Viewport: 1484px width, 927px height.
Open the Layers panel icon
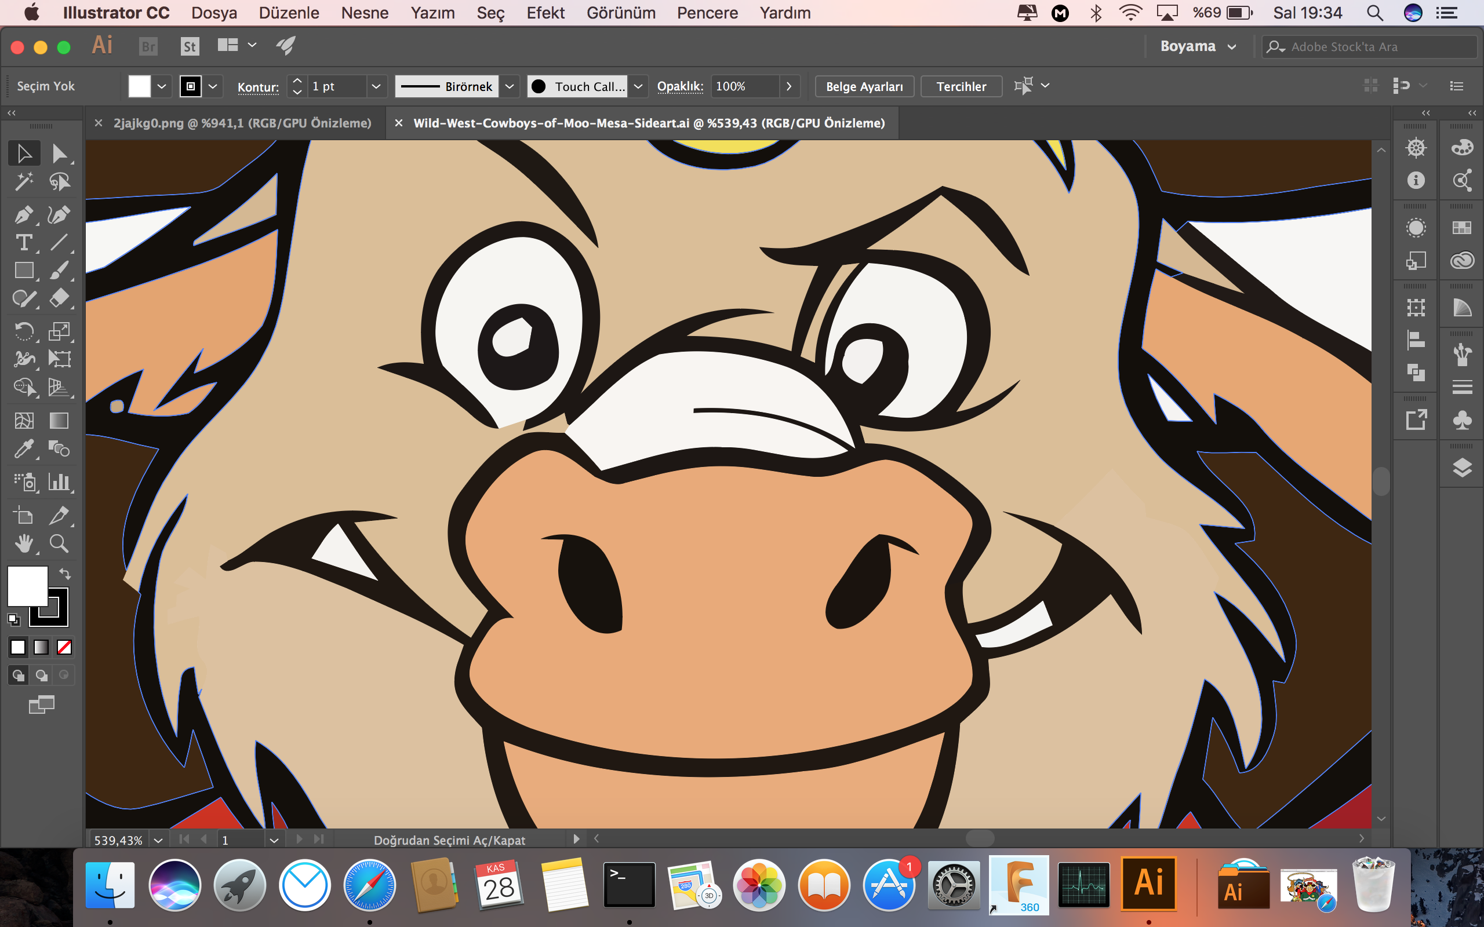tap(1462, 468)
